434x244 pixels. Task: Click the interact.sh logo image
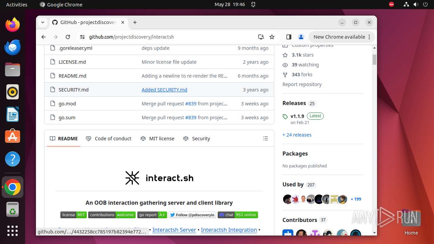(x=159, y=178)
